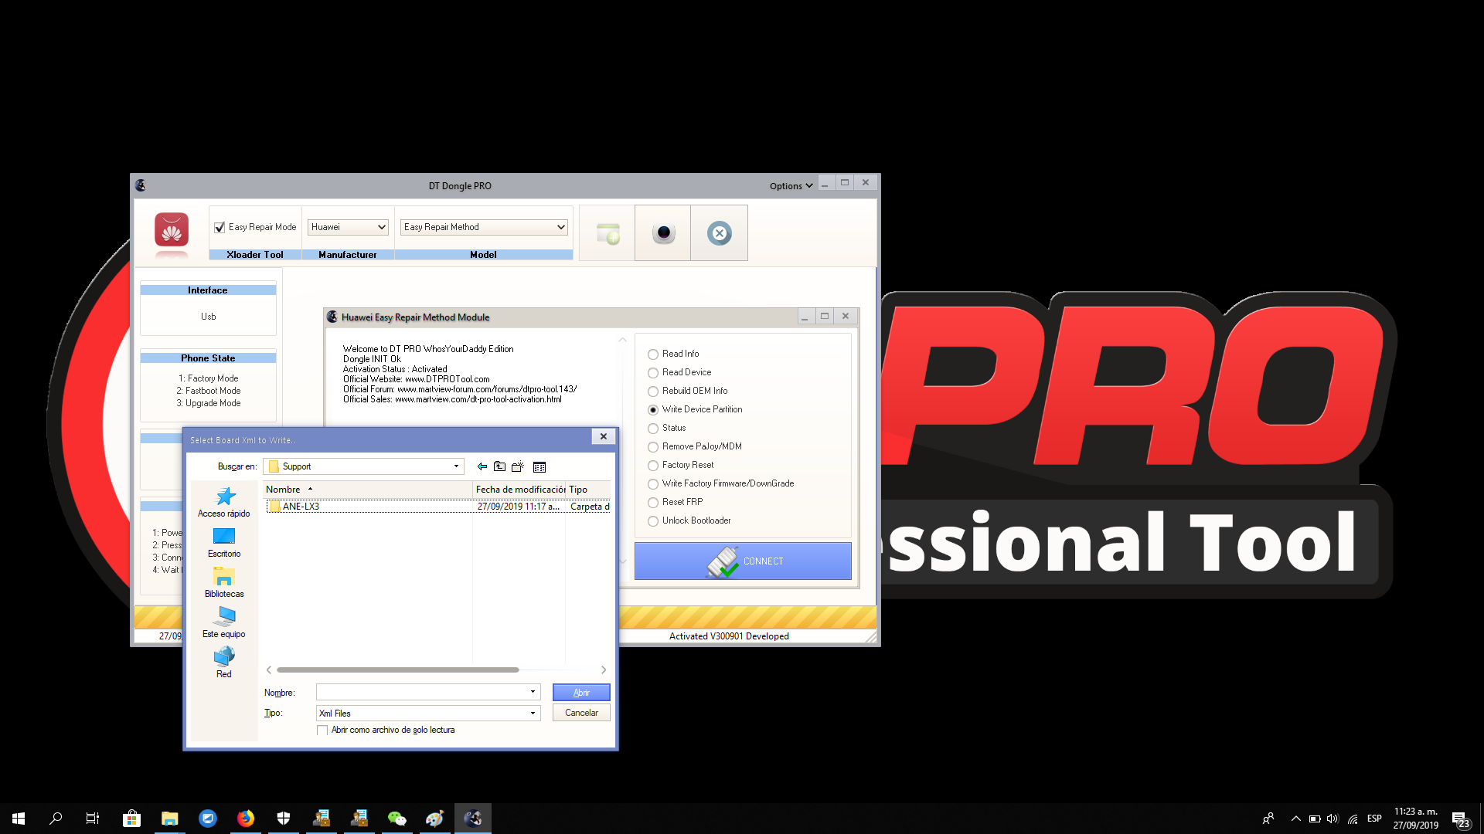
Task: Select Rebuild OEM Info radio option
Action: click(653, 392)
